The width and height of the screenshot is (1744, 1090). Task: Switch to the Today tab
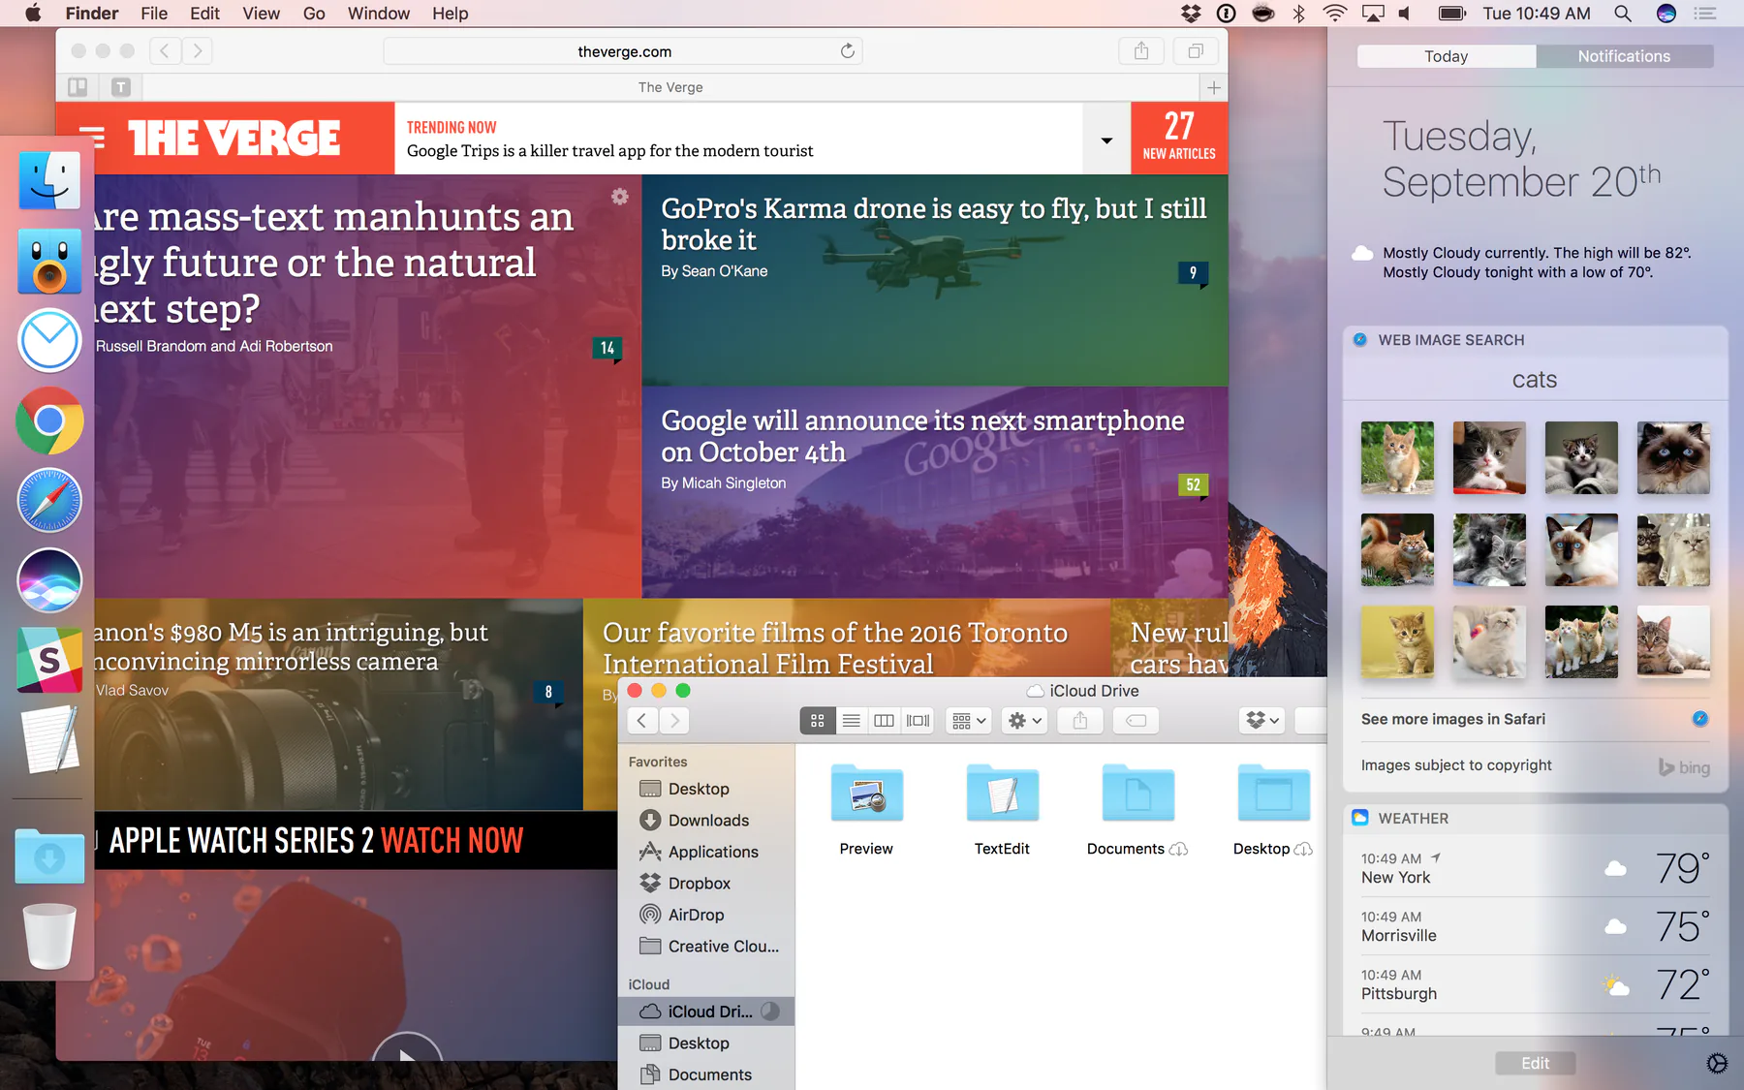click(1447, 56)
